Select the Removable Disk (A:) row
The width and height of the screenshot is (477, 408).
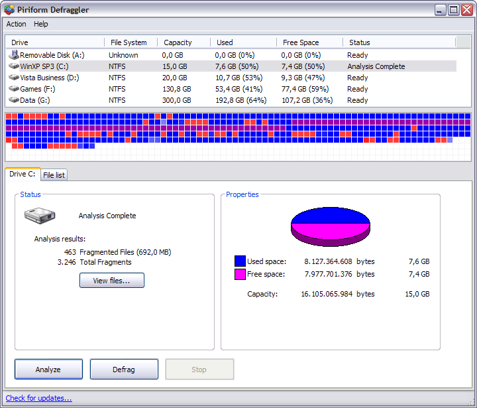tap(231, 55)
